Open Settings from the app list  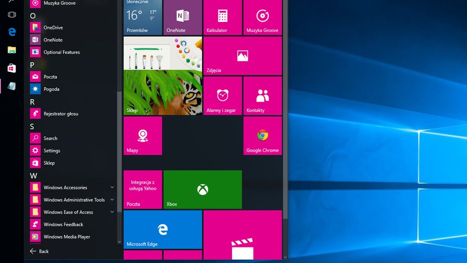coord(71,150)
